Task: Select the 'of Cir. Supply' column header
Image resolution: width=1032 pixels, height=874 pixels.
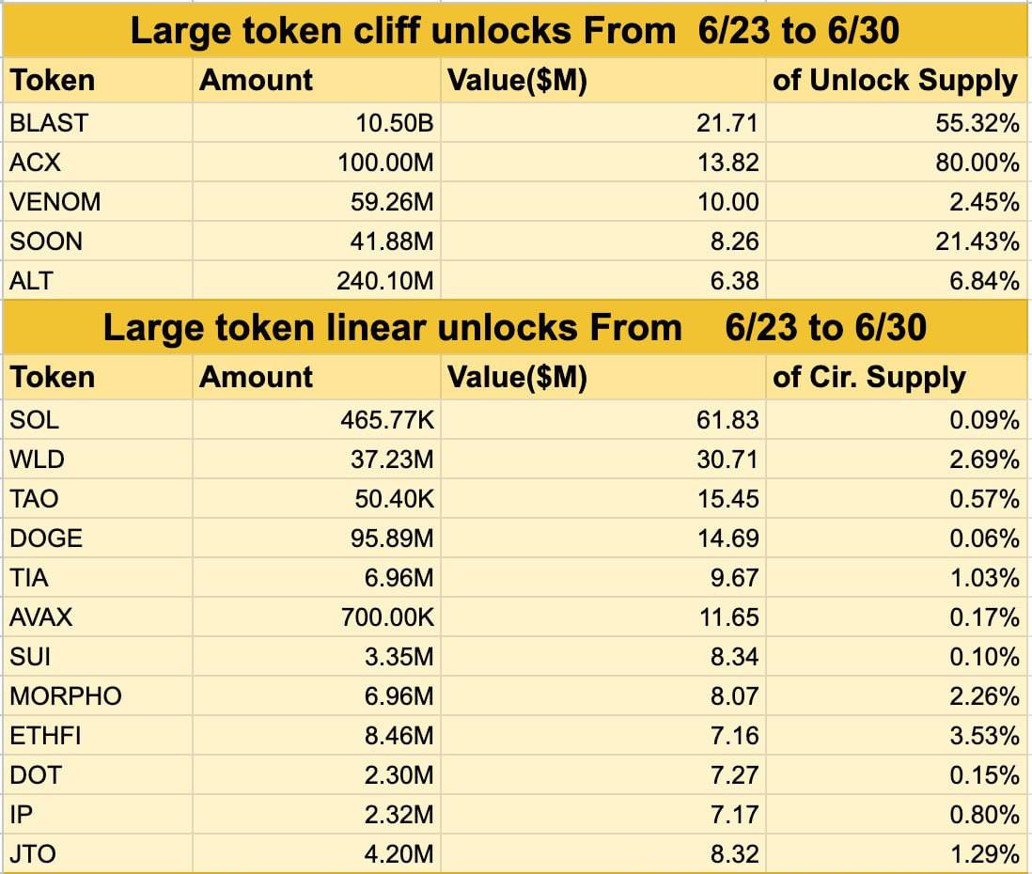Action: pos(897,377)
